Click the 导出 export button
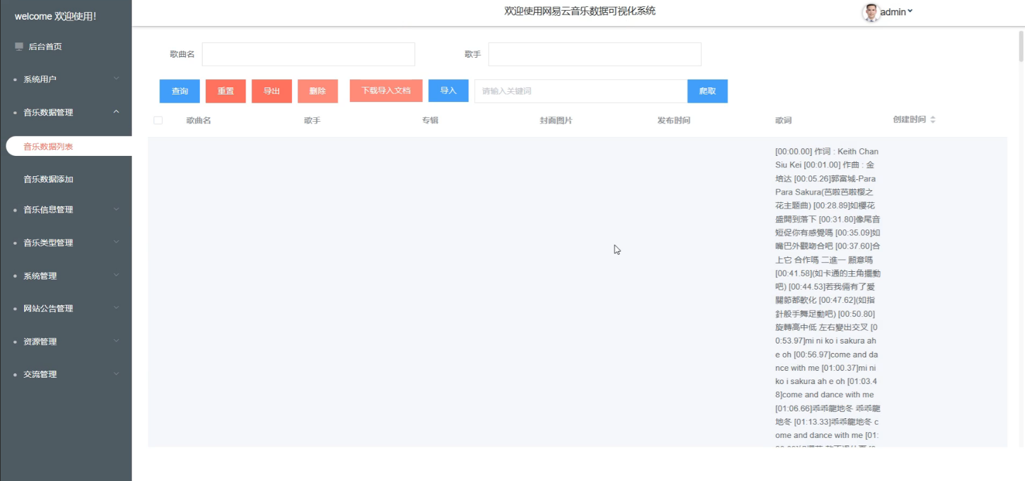The width and height of the screenshot is (1025, 481). pyautogui.click(x=272, y=91)
